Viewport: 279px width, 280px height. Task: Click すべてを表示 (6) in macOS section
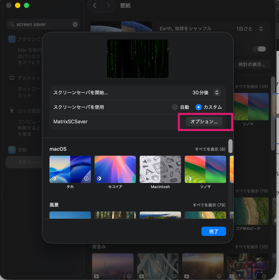point(210,149)
